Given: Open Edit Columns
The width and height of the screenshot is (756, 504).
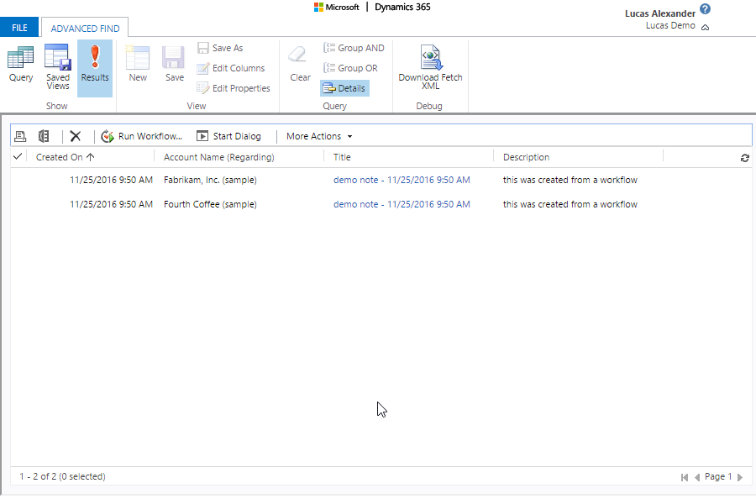Looking at the screenshot, I should pos(231,68).
